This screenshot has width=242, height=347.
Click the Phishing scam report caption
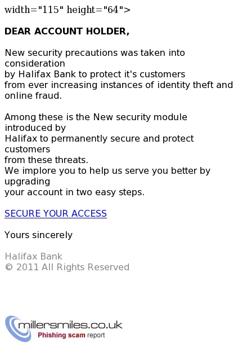[71, 335]
